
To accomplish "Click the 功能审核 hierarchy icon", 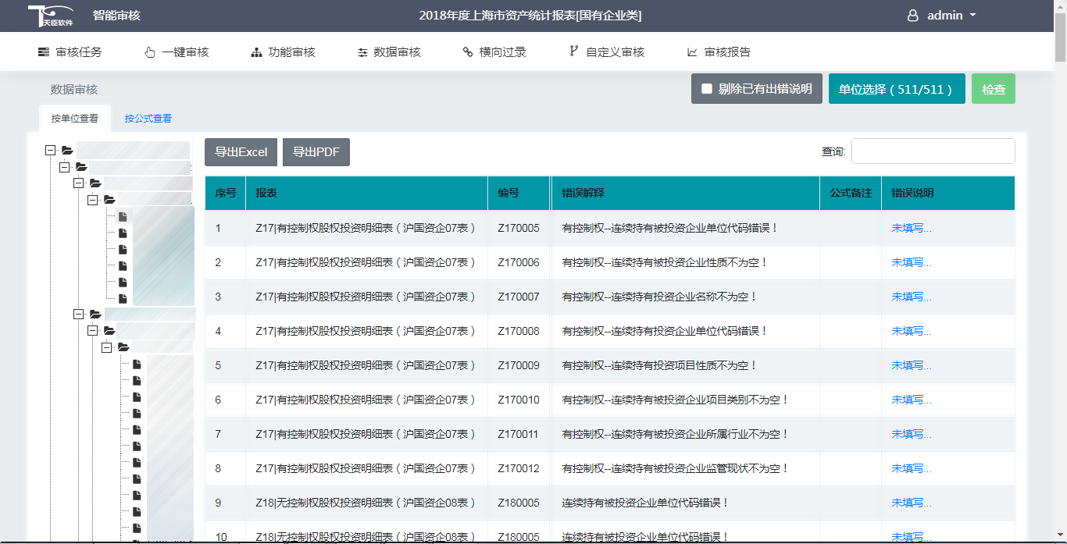I will click(256, 52).
